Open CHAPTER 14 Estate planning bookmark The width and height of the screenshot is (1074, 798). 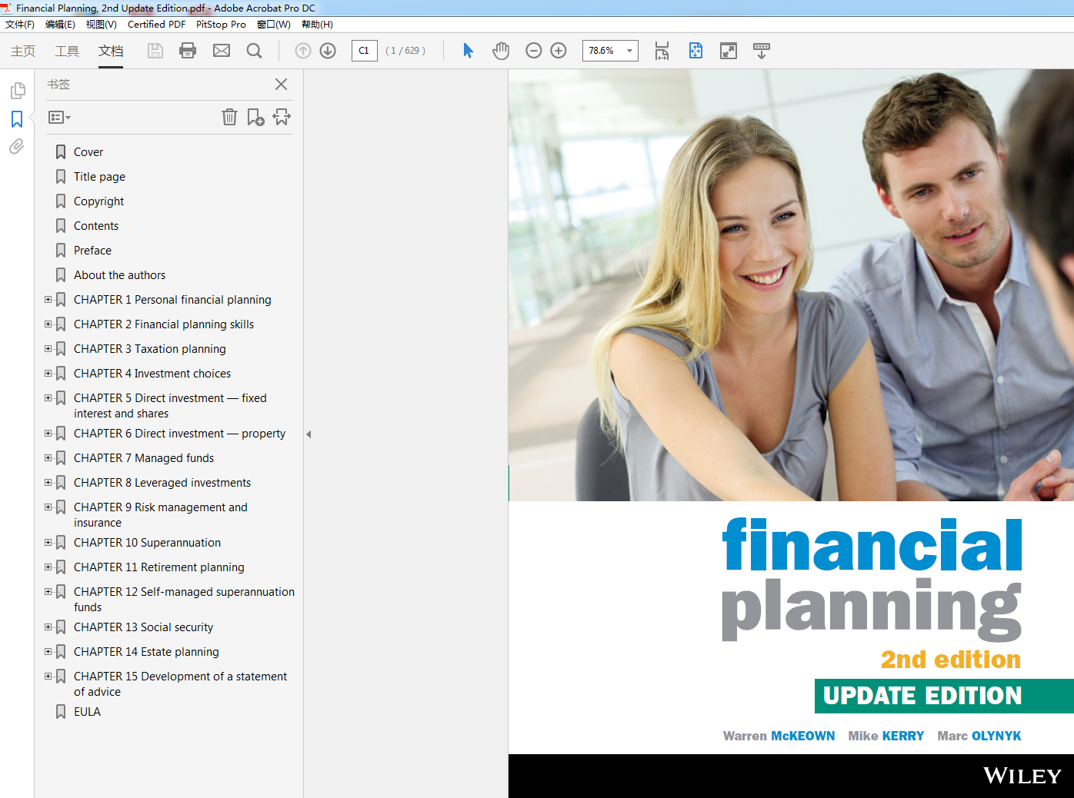click(x=146, y=652)
